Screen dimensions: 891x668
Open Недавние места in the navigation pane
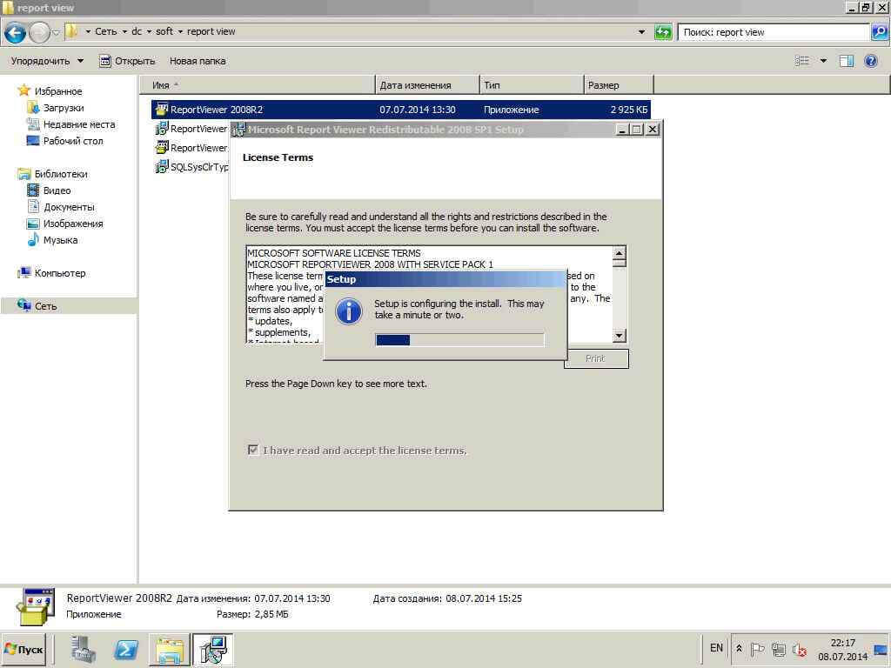point(71,124)
